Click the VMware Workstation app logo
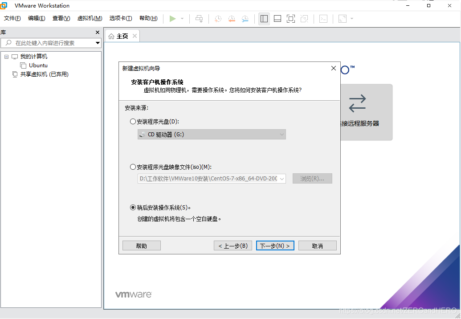The height and width of the screenshot is (319, 461). 4,6
